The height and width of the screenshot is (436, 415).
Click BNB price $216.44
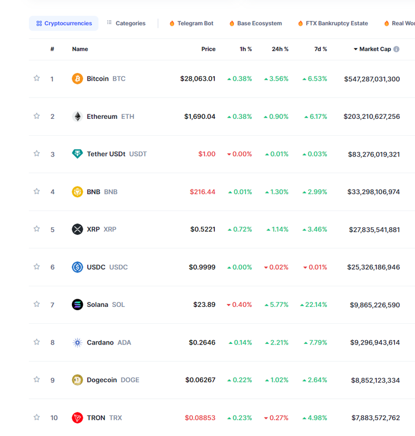[203, 192]
